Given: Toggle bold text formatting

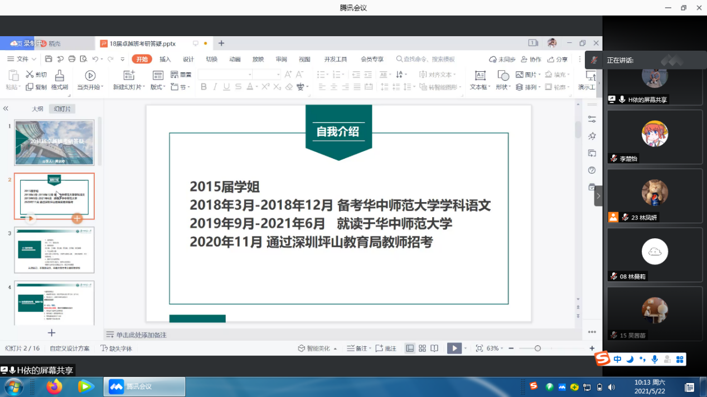Looking at the screenshot, I should 204,87.
